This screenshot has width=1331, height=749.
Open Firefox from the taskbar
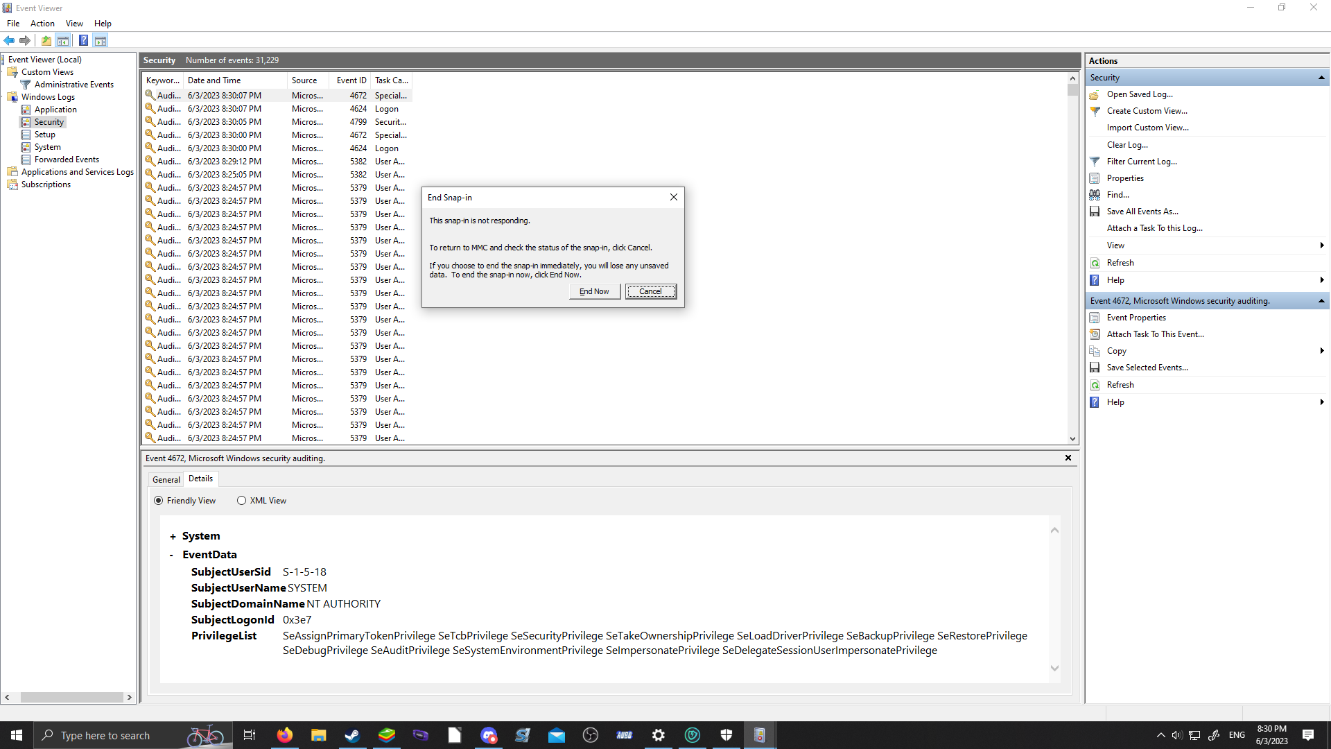point(285,735)
